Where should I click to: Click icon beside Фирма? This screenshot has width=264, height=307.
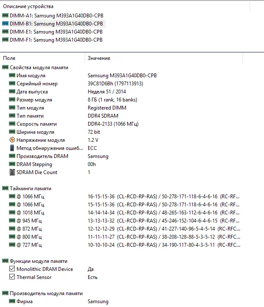(12, 301)
